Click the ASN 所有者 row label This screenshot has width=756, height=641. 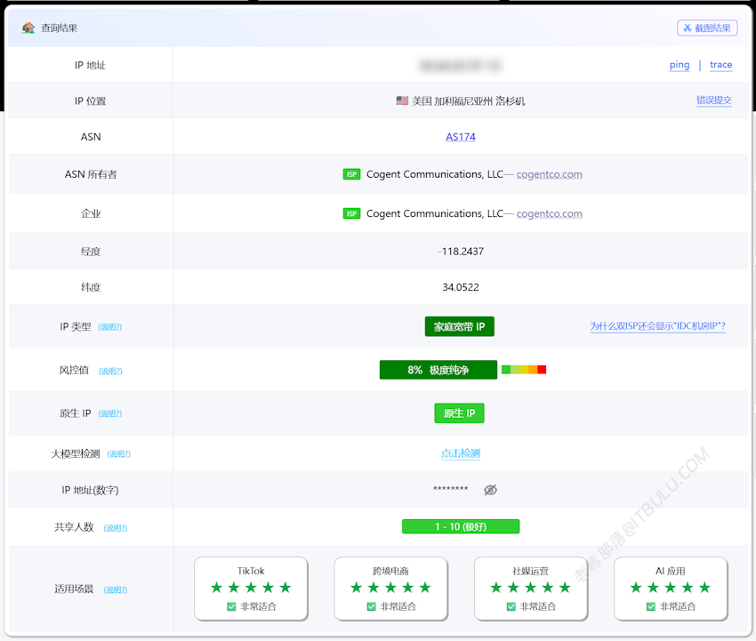coord(91,174)
